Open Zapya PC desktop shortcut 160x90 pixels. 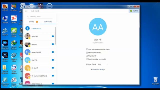tap(14, 19)
